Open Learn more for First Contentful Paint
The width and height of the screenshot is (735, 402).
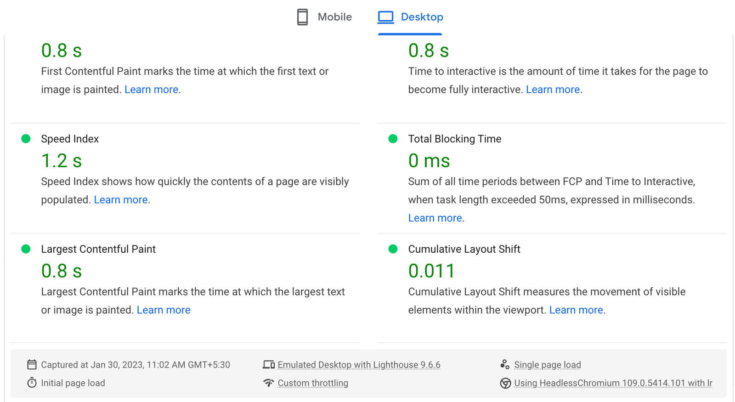151,90
